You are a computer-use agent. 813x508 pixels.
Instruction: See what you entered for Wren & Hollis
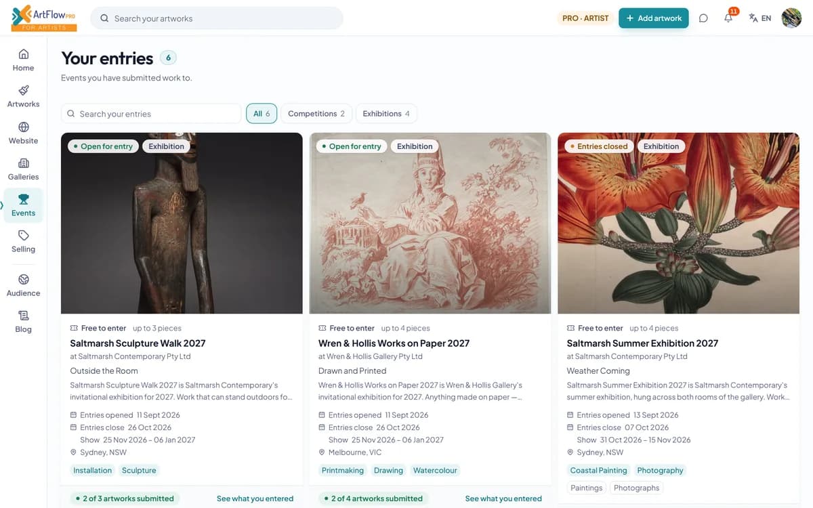503,499
